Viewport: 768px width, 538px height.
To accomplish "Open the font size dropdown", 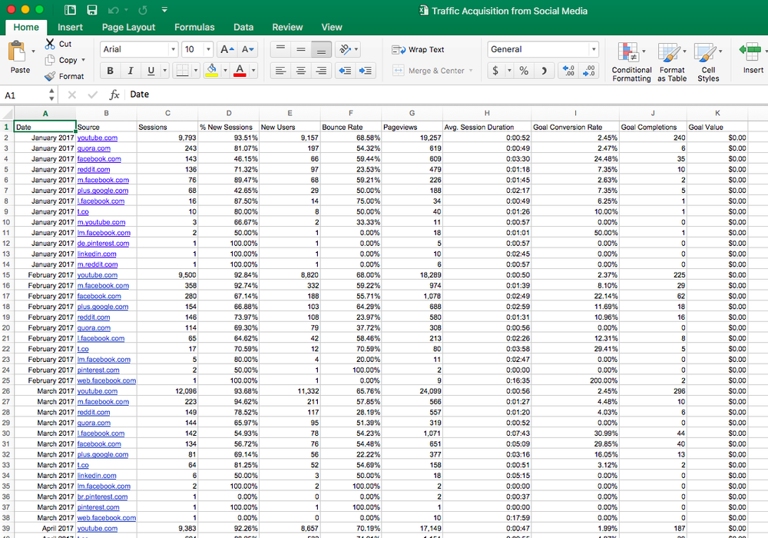I will [208, 49].
